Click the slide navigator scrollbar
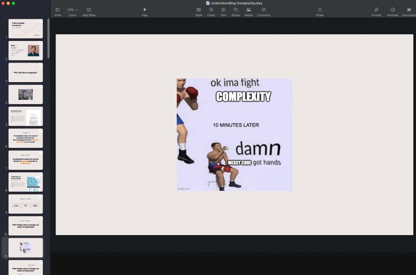This screenshot has height=275, width=416. 48,38
